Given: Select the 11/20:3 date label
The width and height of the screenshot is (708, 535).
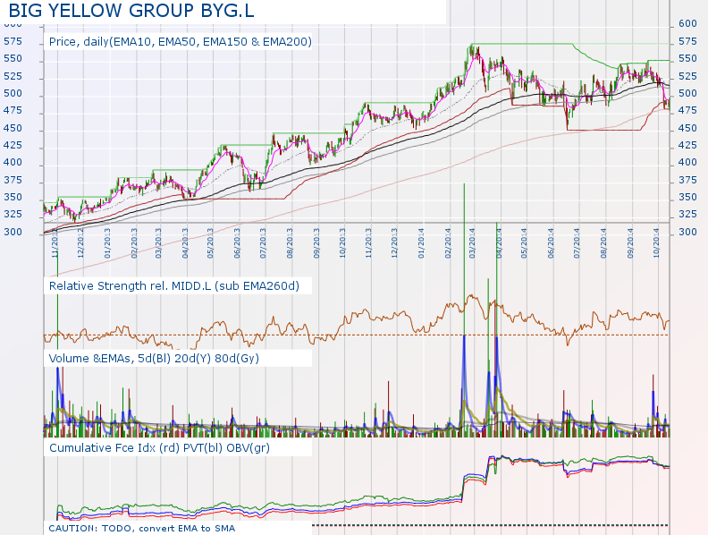Looking at the screenshot, I should [x=368, y=243].
